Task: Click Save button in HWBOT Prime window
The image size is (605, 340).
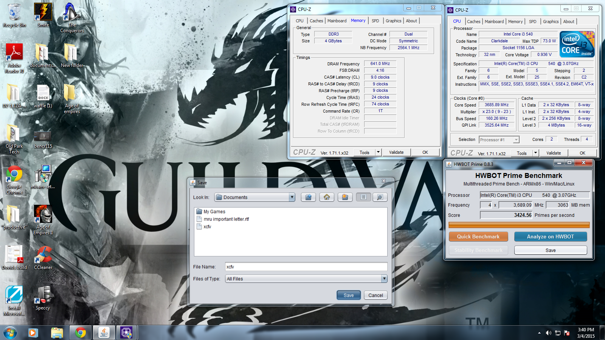Action: click(x=551, y=250)
